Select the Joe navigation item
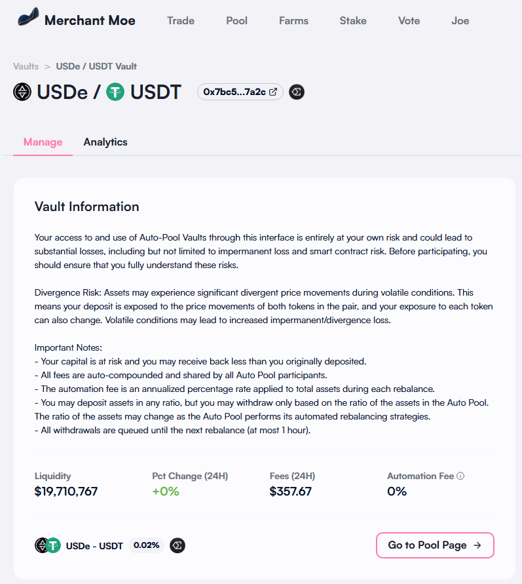Viewport: 522px width, 584px height. pyautogui.click(x=460, y=20)
